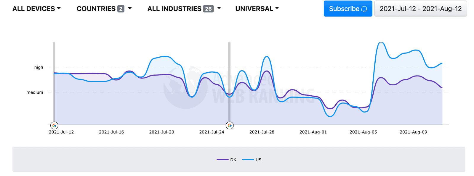Click the bell icon on the Subscribe button
The image size is (474, 176).
364,9
